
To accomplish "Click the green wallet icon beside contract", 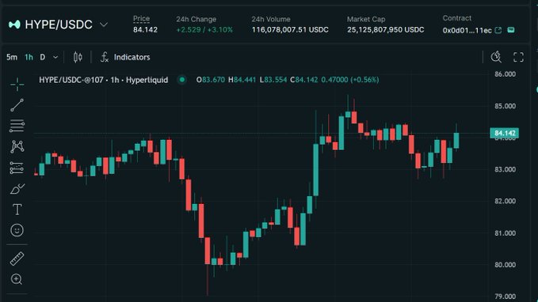I will point(511,30).
